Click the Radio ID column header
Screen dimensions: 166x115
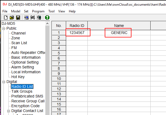77,26
